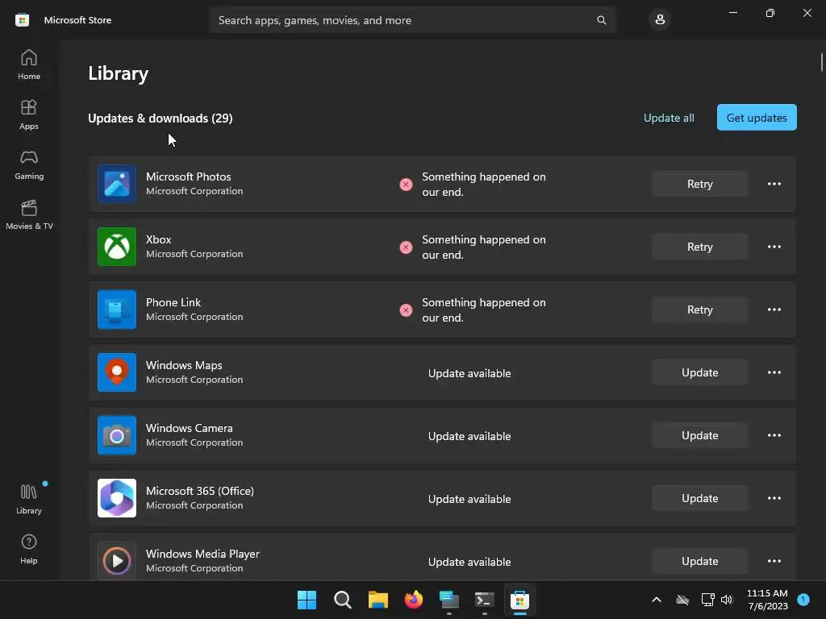Update Windows Camera
Viewport: 826px width, 619px height.
pyautogui.click(x=699, y=435)
